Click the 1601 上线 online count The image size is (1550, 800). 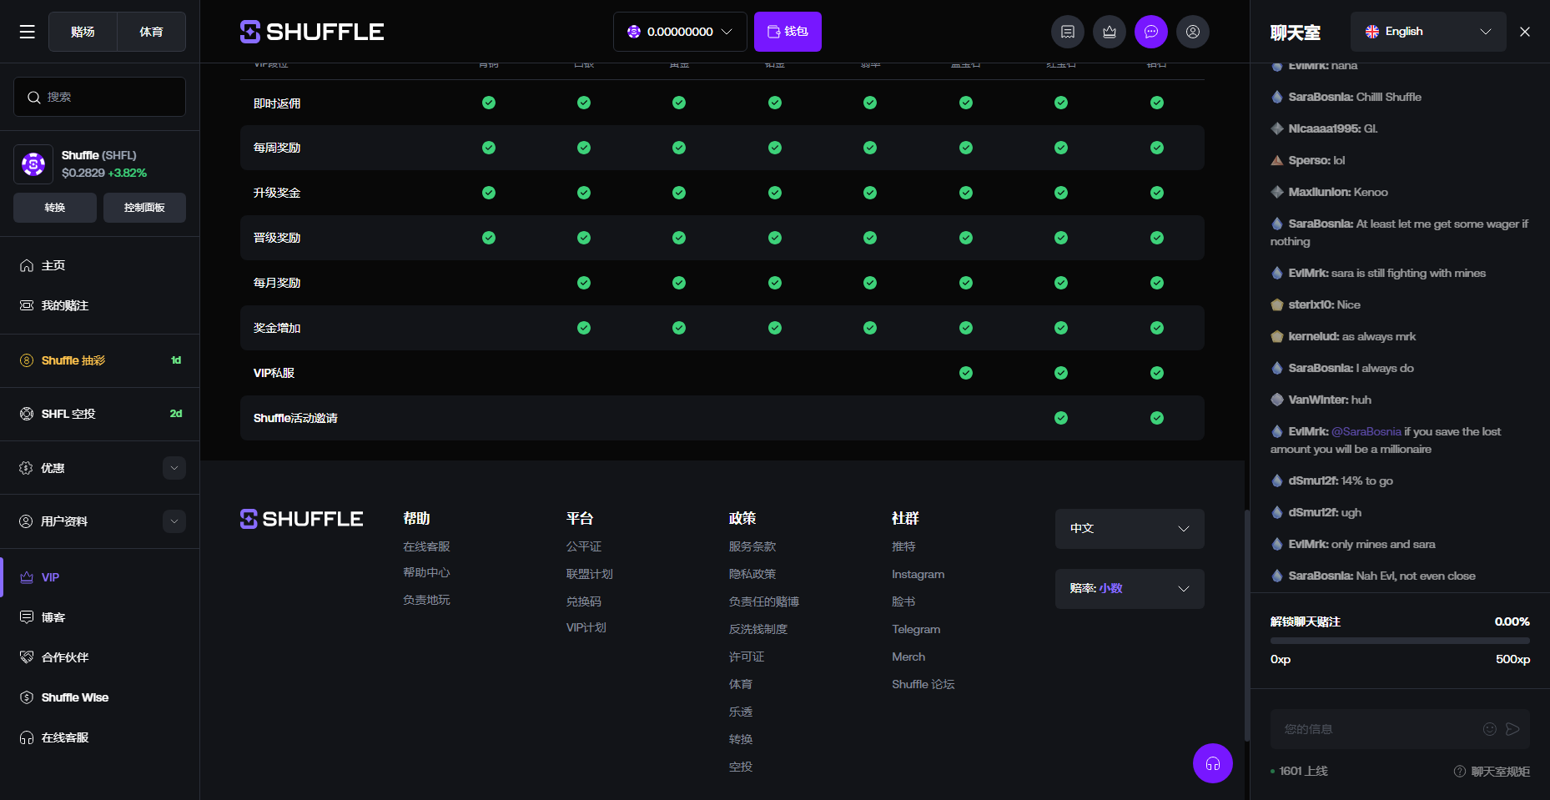[1303, 772]
